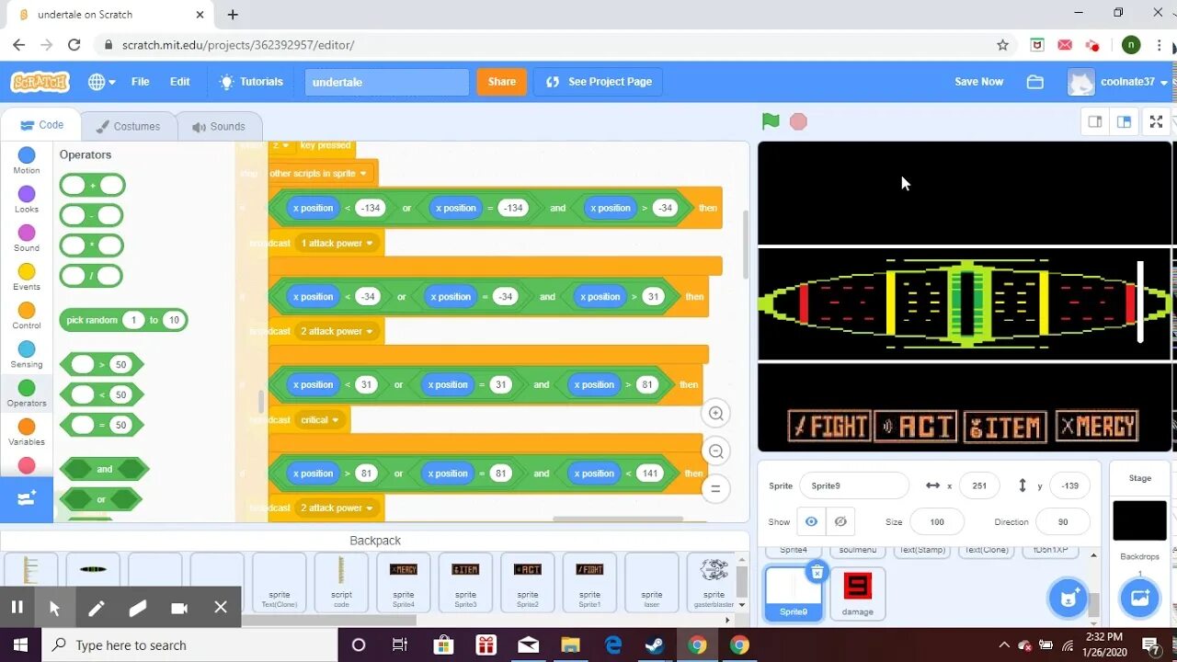1177x662 pixels.
Task: Open the File menu
Action: (x=140, y=82)
